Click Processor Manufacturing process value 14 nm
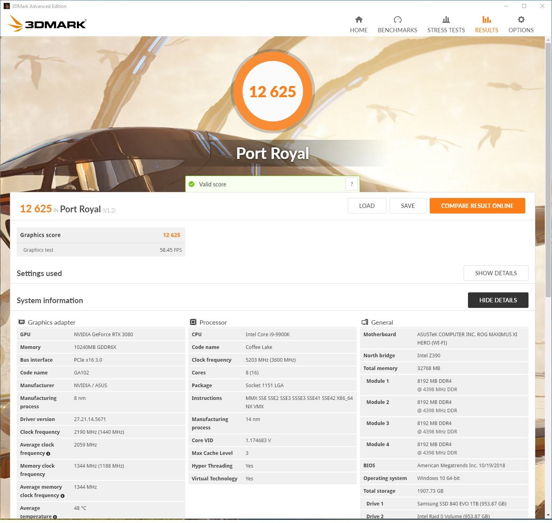The height and width of the screenshot is (523, 552). pos(253,419)
